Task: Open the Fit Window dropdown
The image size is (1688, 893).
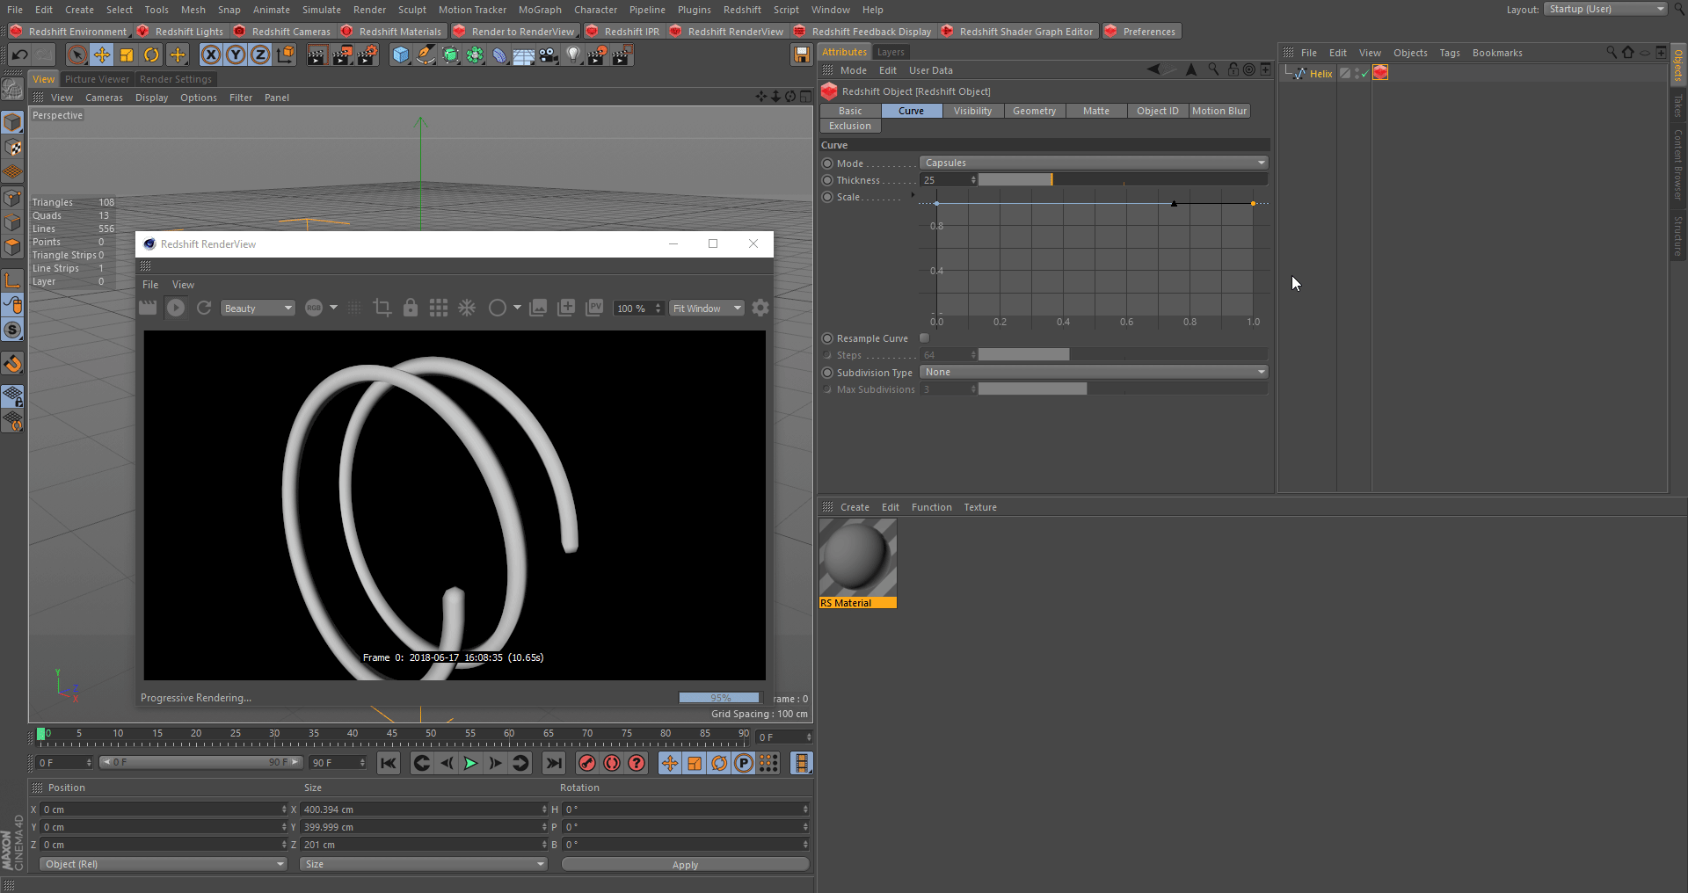Action: point(707,309)
